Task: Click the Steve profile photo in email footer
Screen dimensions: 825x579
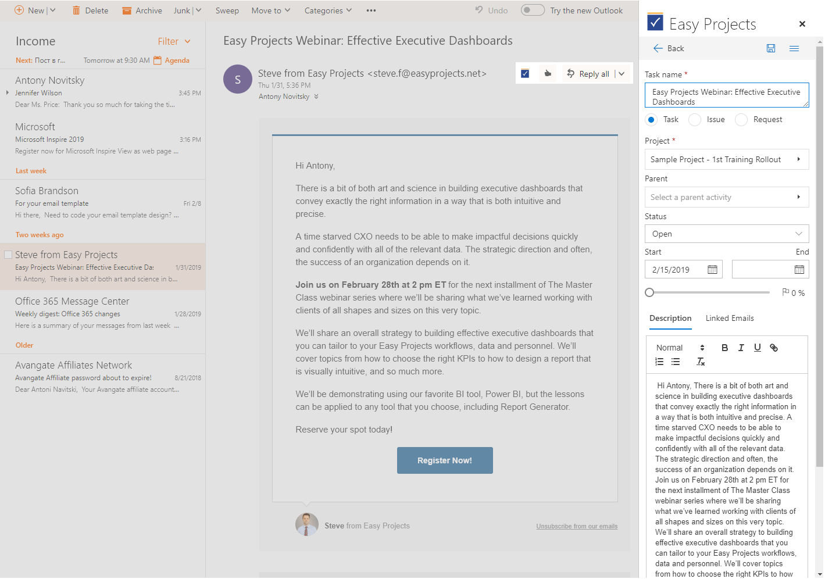Action: pyautogui.click(x=307, y=524)
